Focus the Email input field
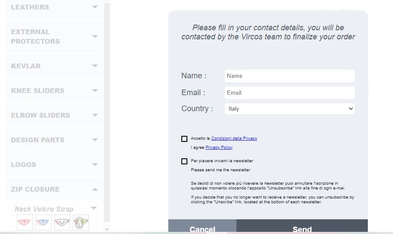 [x=289, y=93]
